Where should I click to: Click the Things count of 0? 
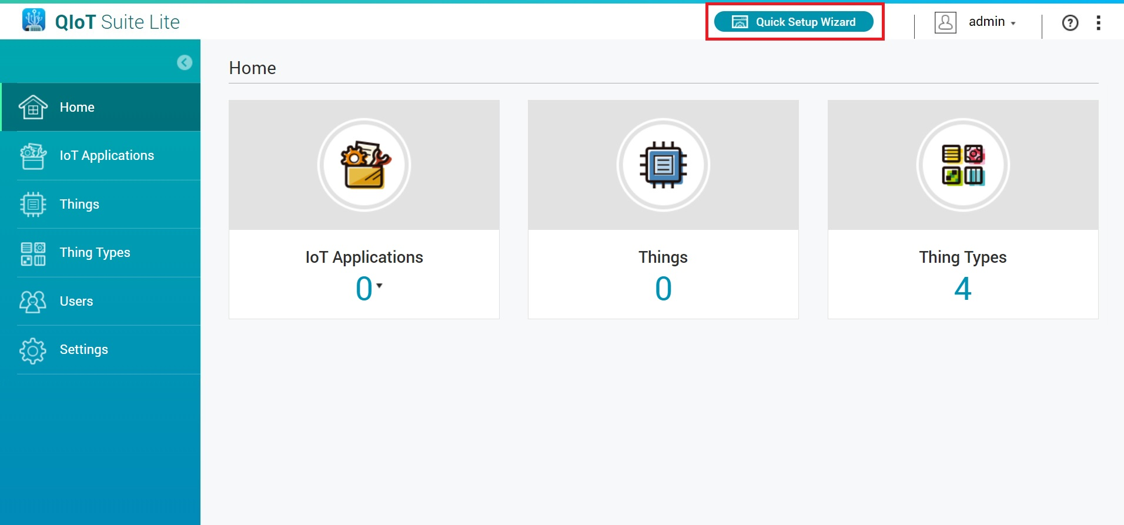coord(663,289)
